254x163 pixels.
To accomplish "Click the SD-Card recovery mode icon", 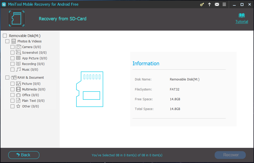I will (16, 19).
